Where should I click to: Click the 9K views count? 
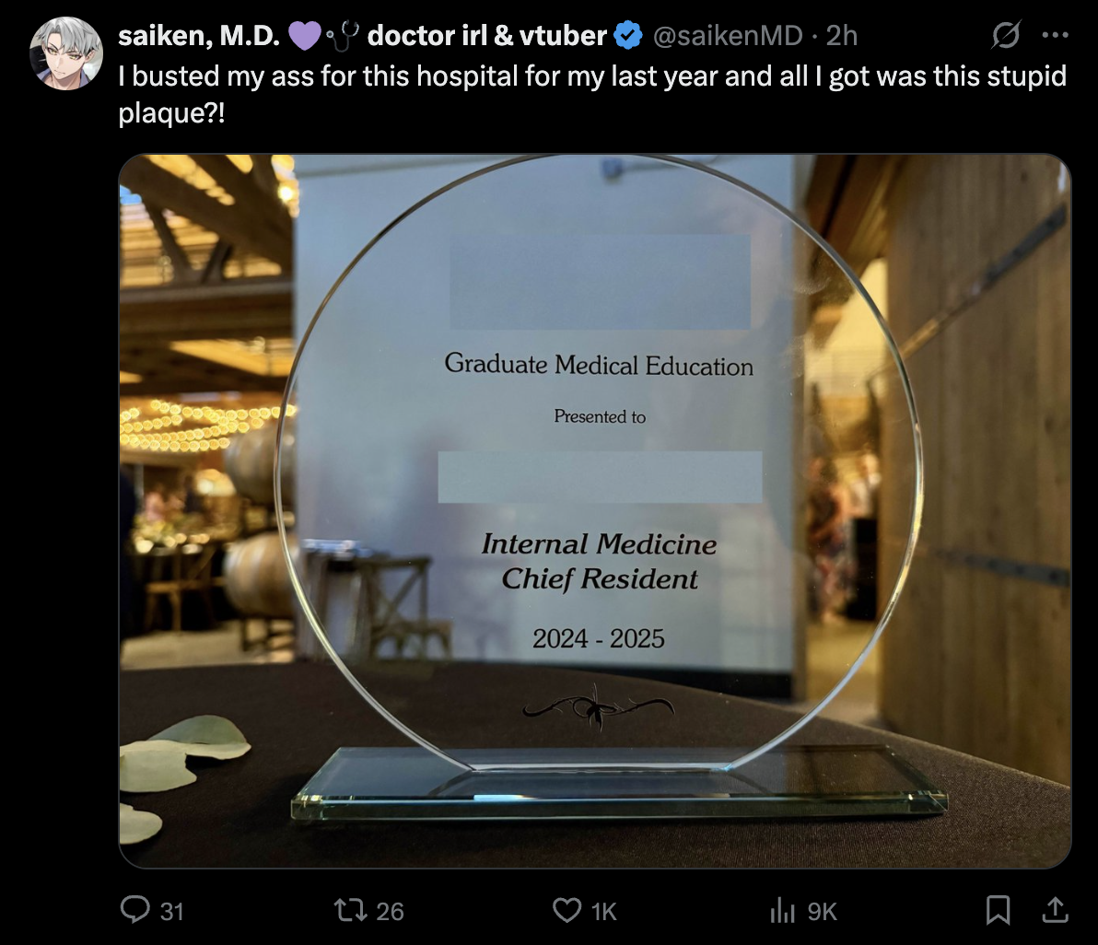click(x=823, y=911)
